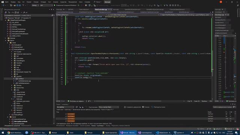Select the INSTALL project in the tree
This screenshot has width=240, height=135.
pos(15,27)
